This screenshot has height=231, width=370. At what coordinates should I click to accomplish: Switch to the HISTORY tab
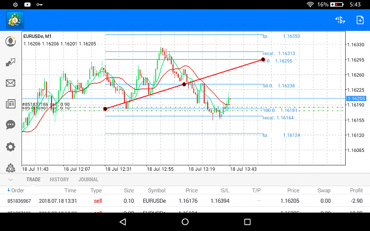click(x=59, y=180)
